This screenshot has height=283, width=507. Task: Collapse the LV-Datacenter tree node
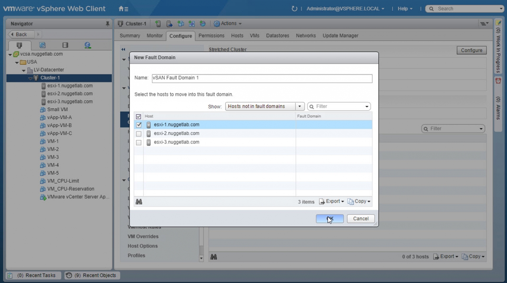point(24,70)
